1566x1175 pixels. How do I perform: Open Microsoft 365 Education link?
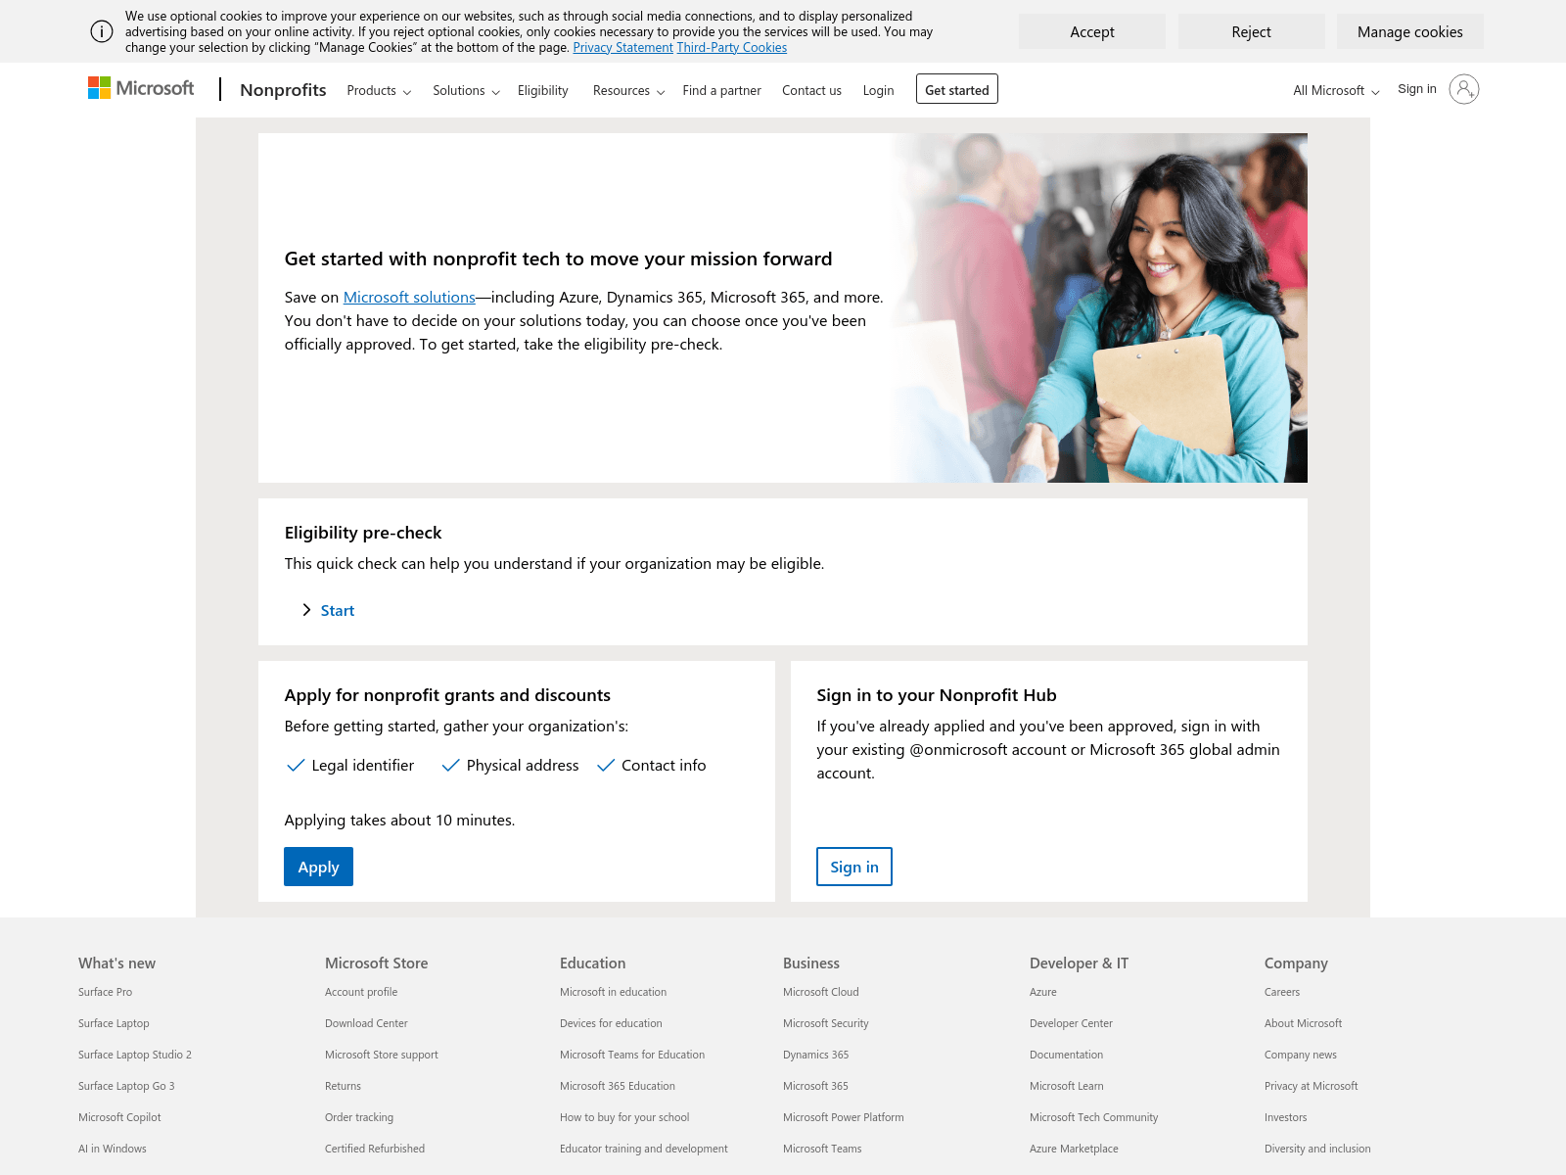[x=618, y=1086]
